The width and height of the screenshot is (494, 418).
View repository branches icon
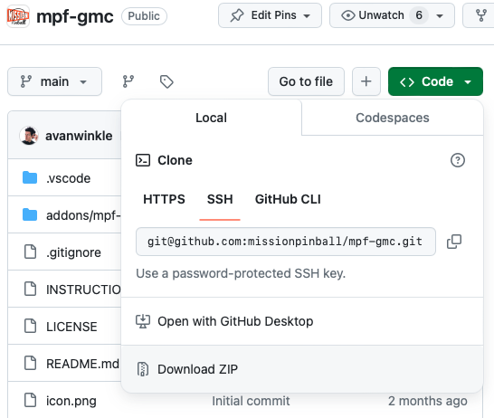(128, 81)
